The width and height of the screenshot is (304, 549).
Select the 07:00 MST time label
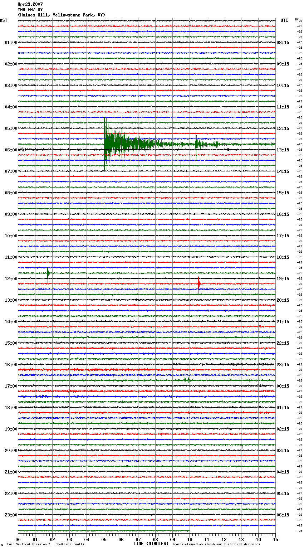point(11,171)
